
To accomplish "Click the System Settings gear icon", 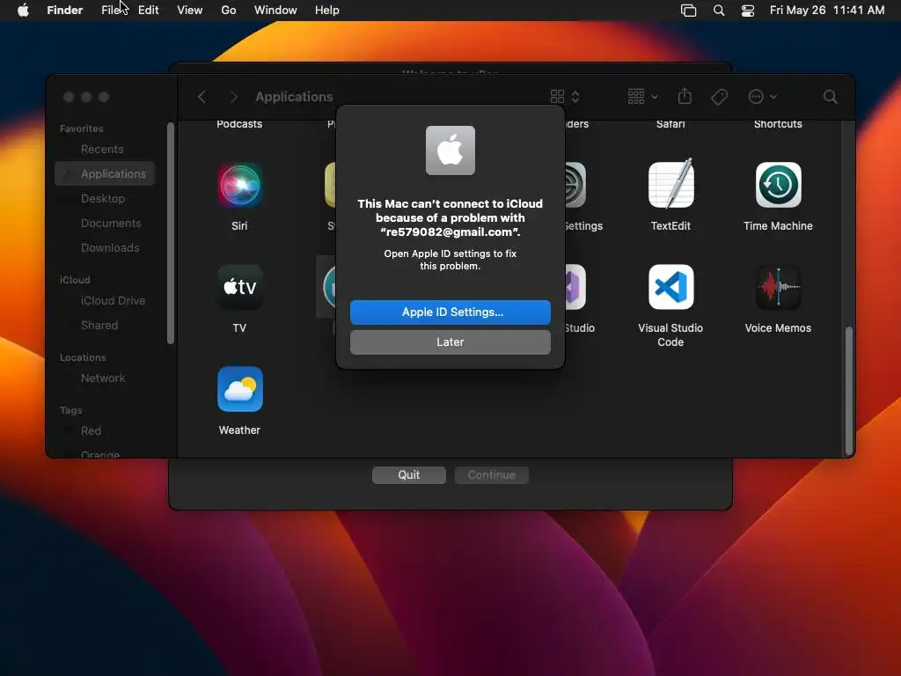I will point(575,185).
